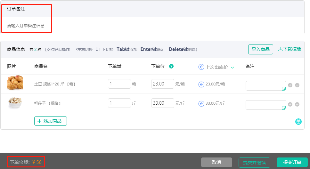Click the 土豆 order quantity field

(x=119, y=84)
